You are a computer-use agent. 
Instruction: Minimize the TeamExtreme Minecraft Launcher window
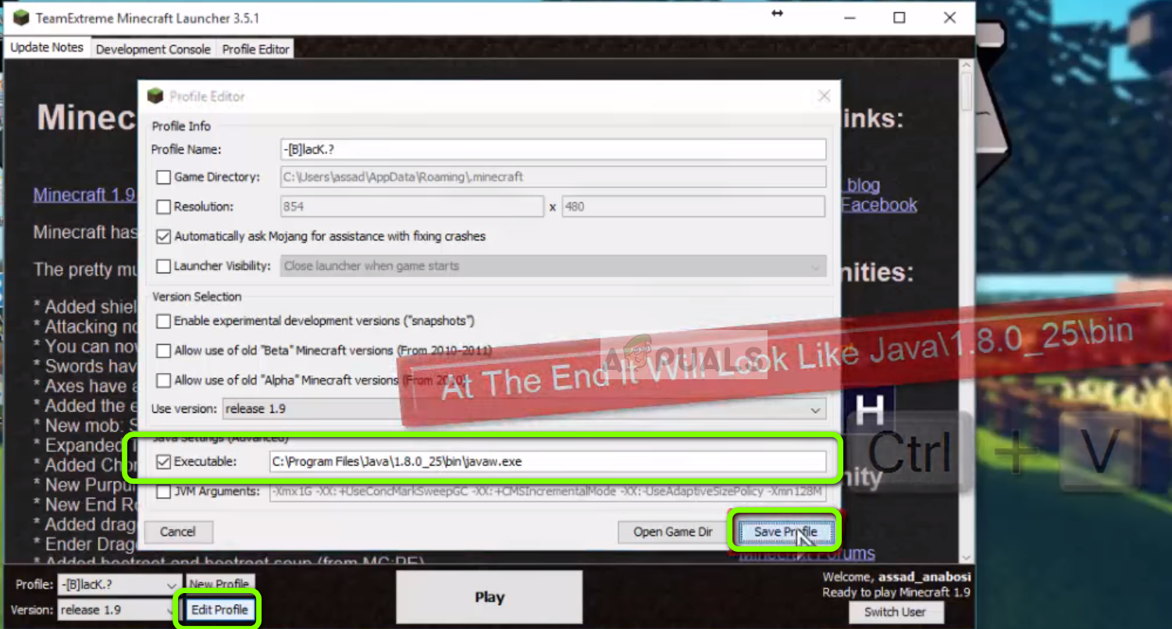pos(850,17)
